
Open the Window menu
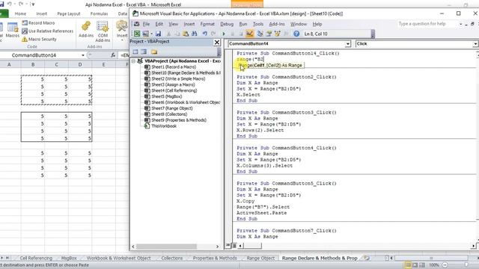click(299, 24)
